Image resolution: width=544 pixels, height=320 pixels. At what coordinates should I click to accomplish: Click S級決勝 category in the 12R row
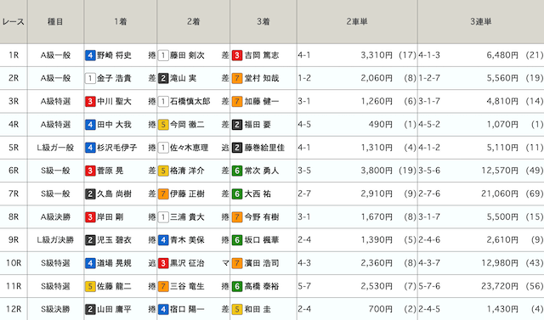click(55, 309)
